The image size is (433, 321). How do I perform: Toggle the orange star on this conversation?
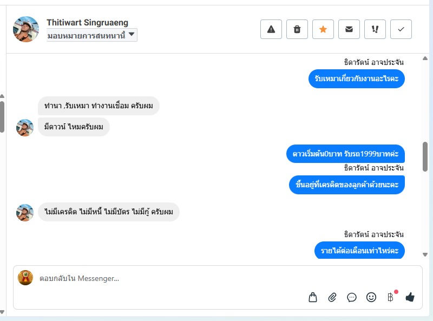[323, 29]
